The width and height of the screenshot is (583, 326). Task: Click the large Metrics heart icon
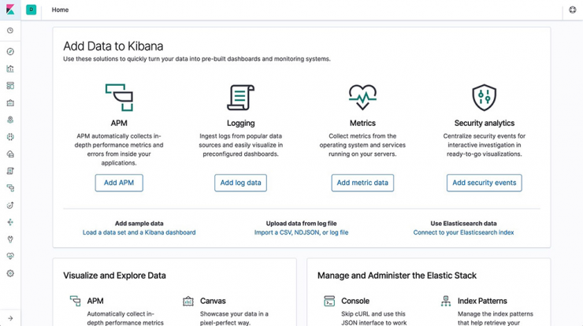pos(362,98)
